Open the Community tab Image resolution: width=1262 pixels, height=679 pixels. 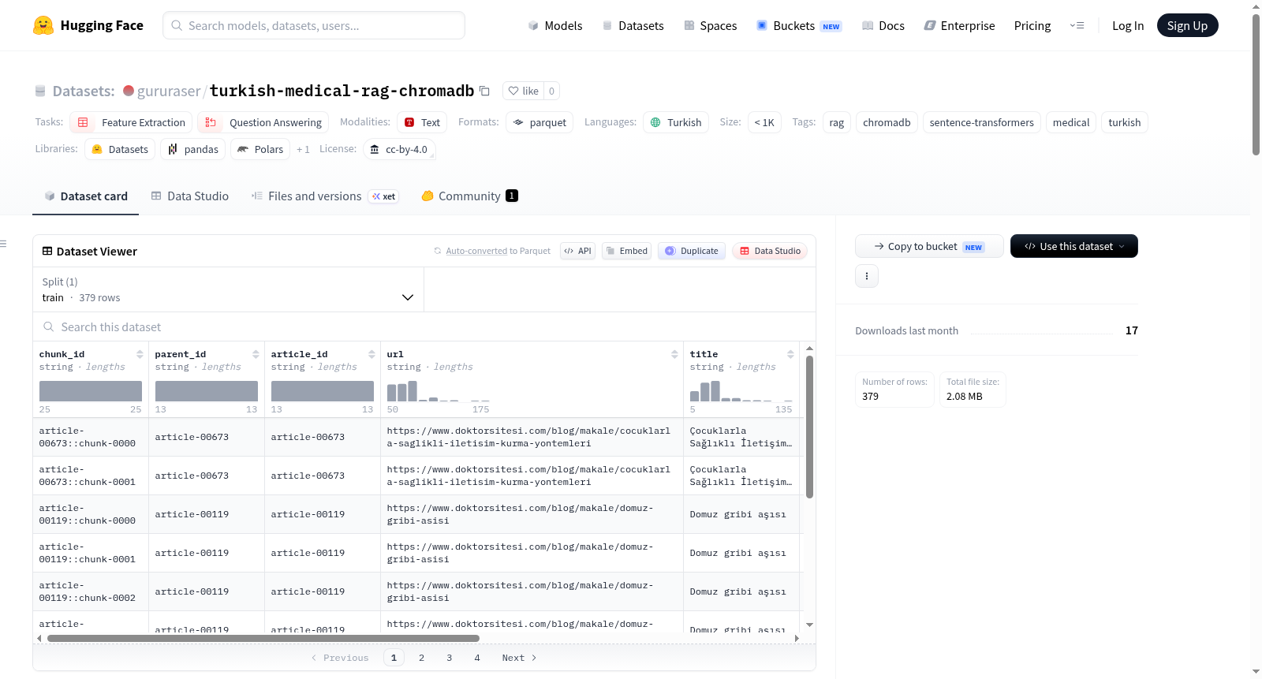(x=469, y=196)
